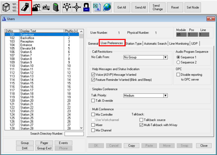Switch to the General tab
Screen dimensions: 217x155
93,44
